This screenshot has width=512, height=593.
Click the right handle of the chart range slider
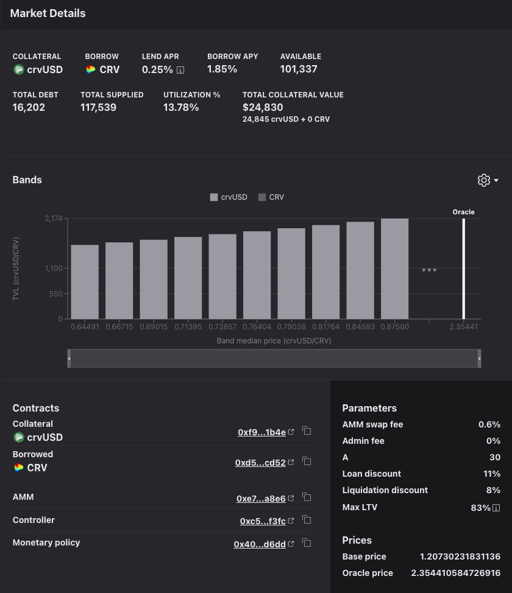(x=480, y=358)
